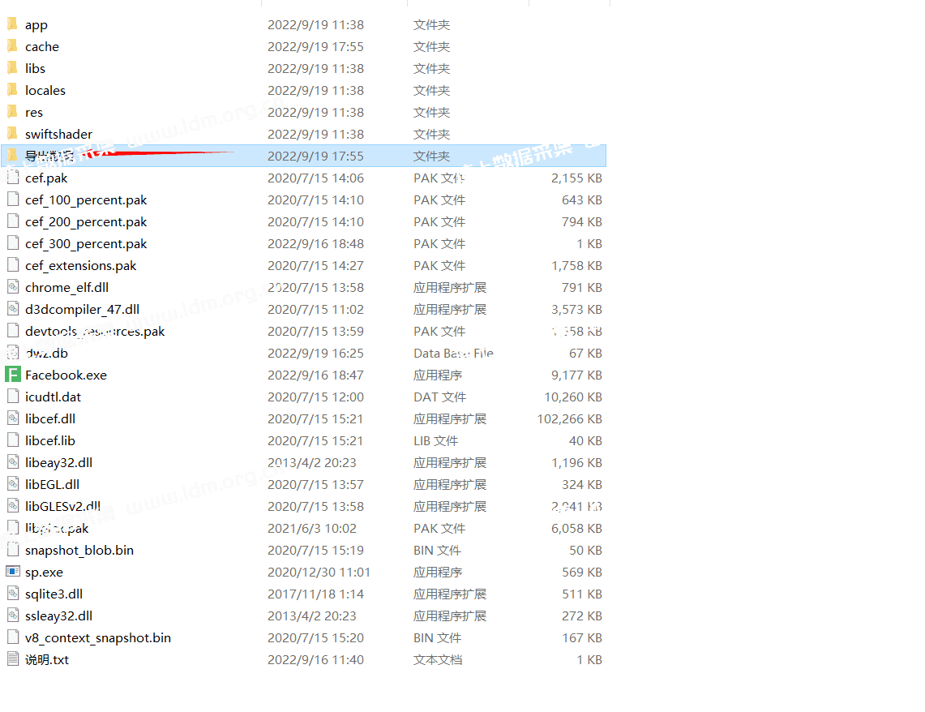This screenshot has width=925, height=712.
Task: Click the type 应用程序 of Facebook.exe
Action: [x=438, y=375]
